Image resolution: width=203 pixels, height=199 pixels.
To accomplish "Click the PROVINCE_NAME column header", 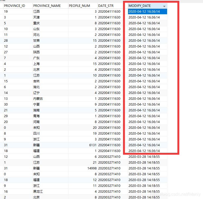I will (50, 6).
